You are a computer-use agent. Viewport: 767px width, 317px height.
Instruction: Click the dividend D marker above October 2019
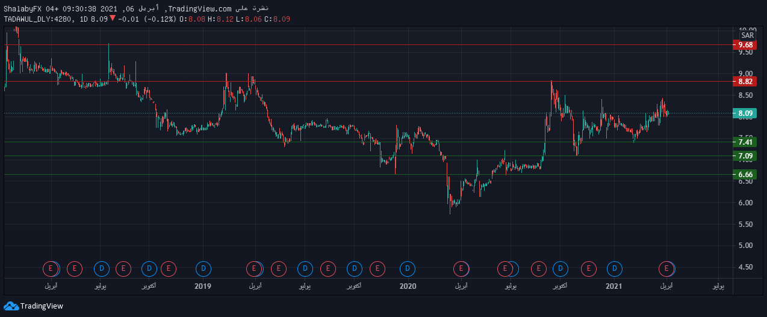click(355, 268)
